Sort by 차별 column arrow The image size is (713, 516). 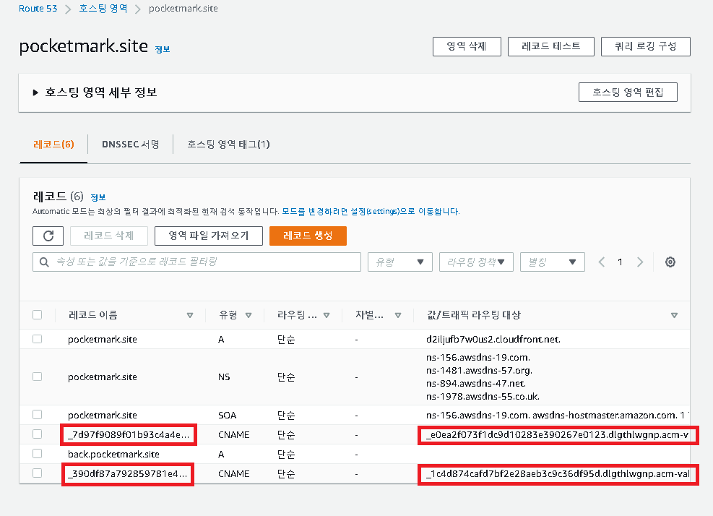pyautogui.click(x=398, y=315)
